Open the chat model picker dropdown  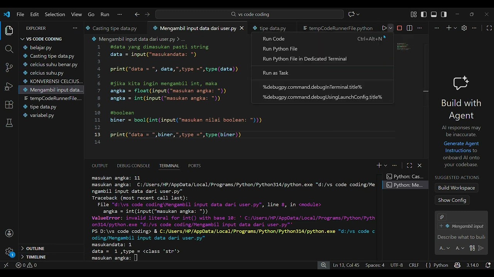[460, 248]
